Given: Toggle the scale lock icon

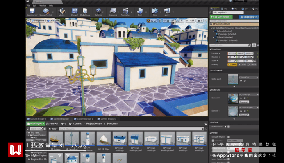Looking at the screenshot, I should 255,61.
